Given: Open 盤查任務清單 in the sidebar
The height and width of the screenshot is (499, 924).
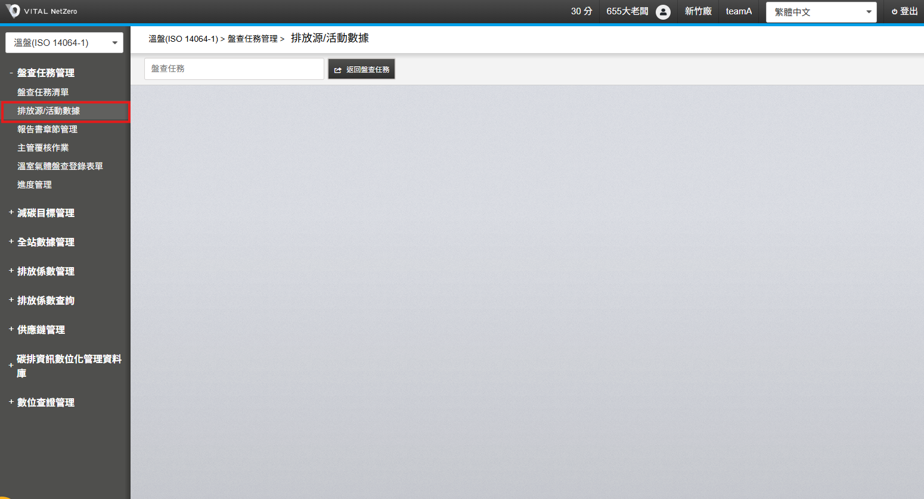Looking at the screenshot, I should [43, 92].
